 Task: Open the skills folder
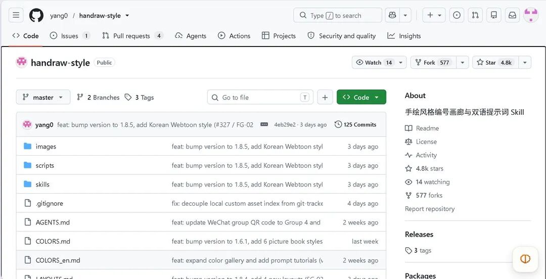(x=42, y=184)
